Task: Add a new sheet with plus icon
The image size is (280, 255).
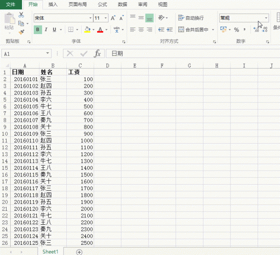Action: 79,252
